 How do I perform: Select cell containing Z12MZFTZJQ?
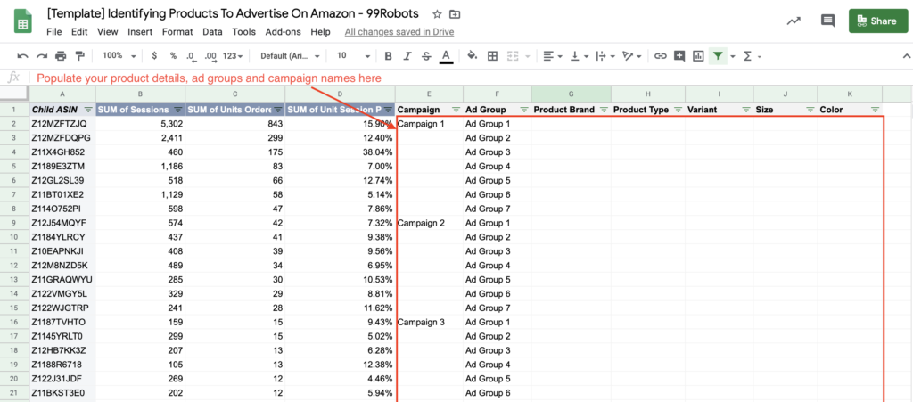click(x=62, y=124)
